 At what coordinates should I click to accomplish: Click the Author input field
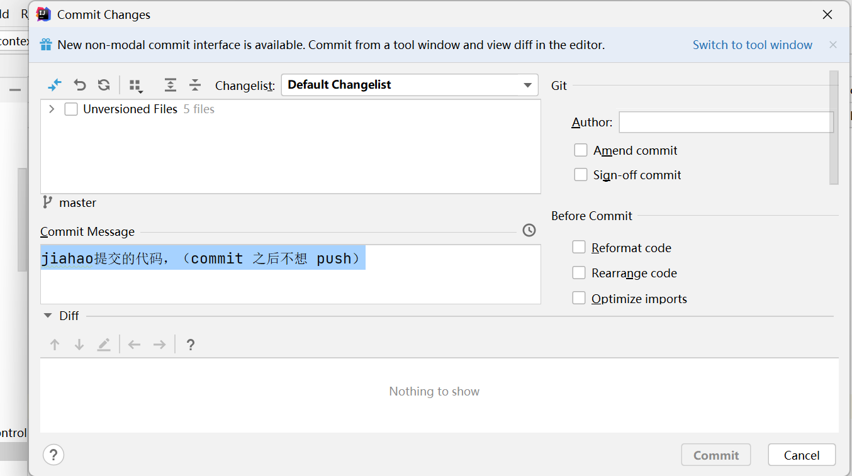[x=726, y=123]
